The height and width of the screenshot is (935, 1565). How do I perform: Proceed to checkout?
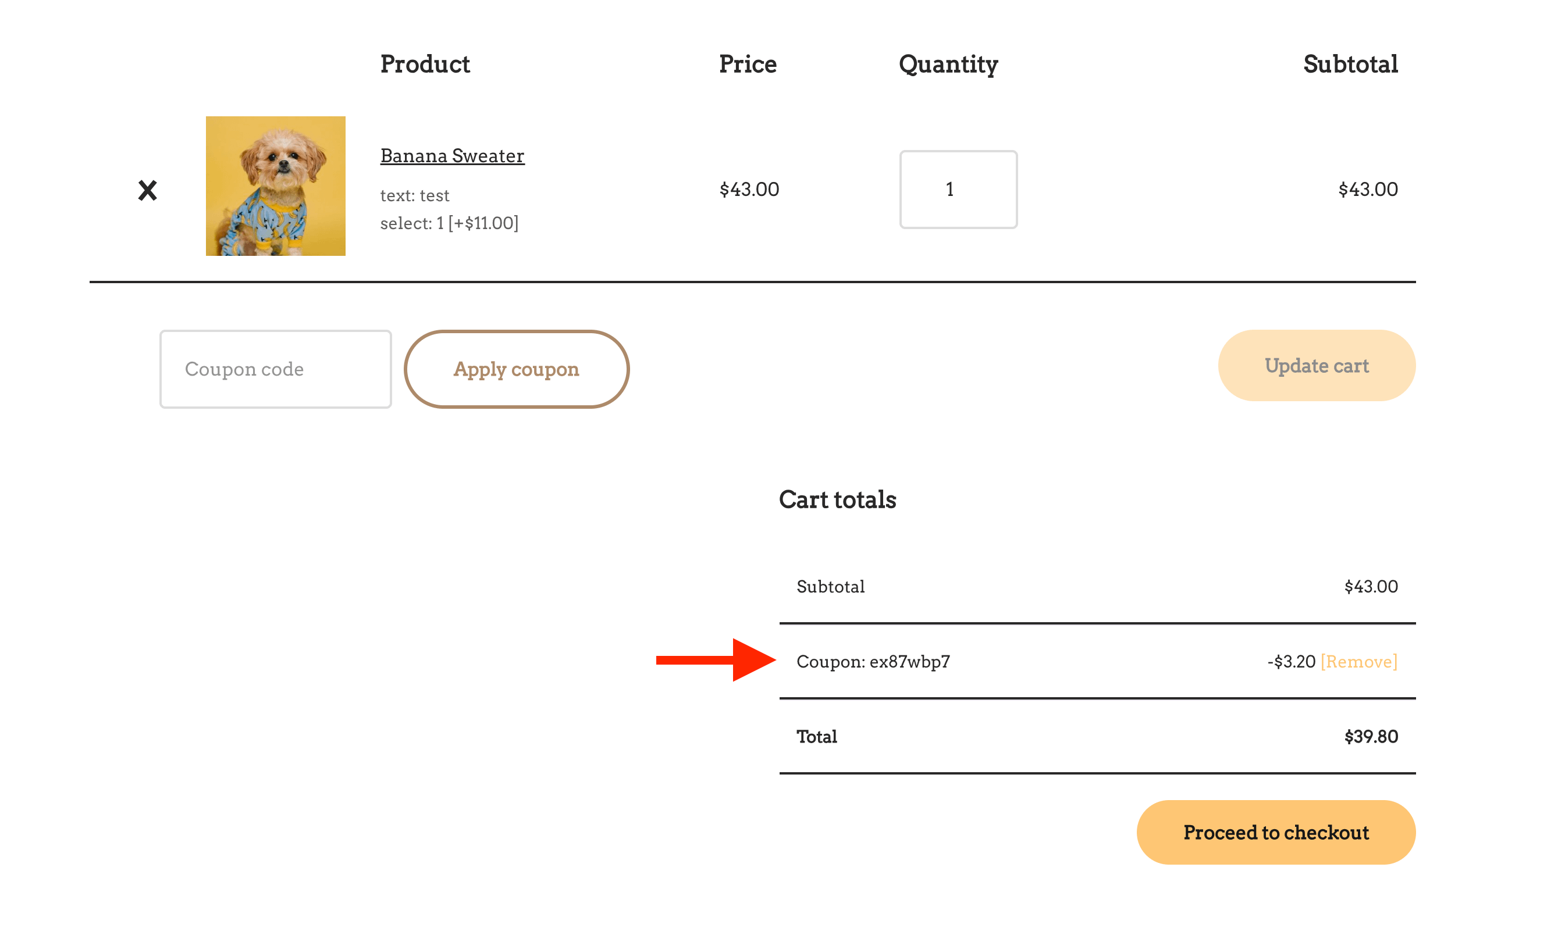click(1275, 832)
